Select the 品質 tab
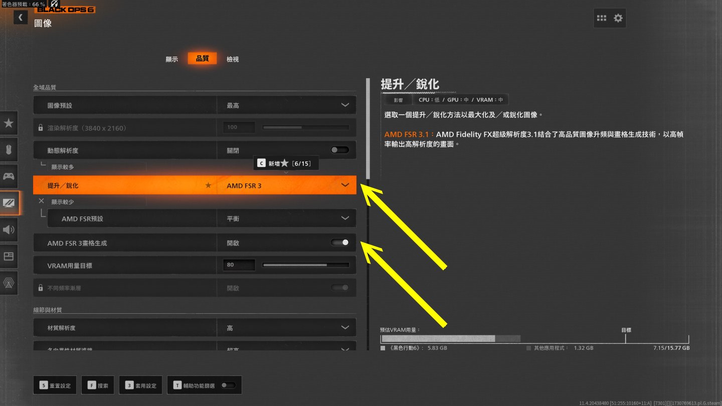Viewport: 722px width, 406px height. pyautogui.click(x=203, y=59)
